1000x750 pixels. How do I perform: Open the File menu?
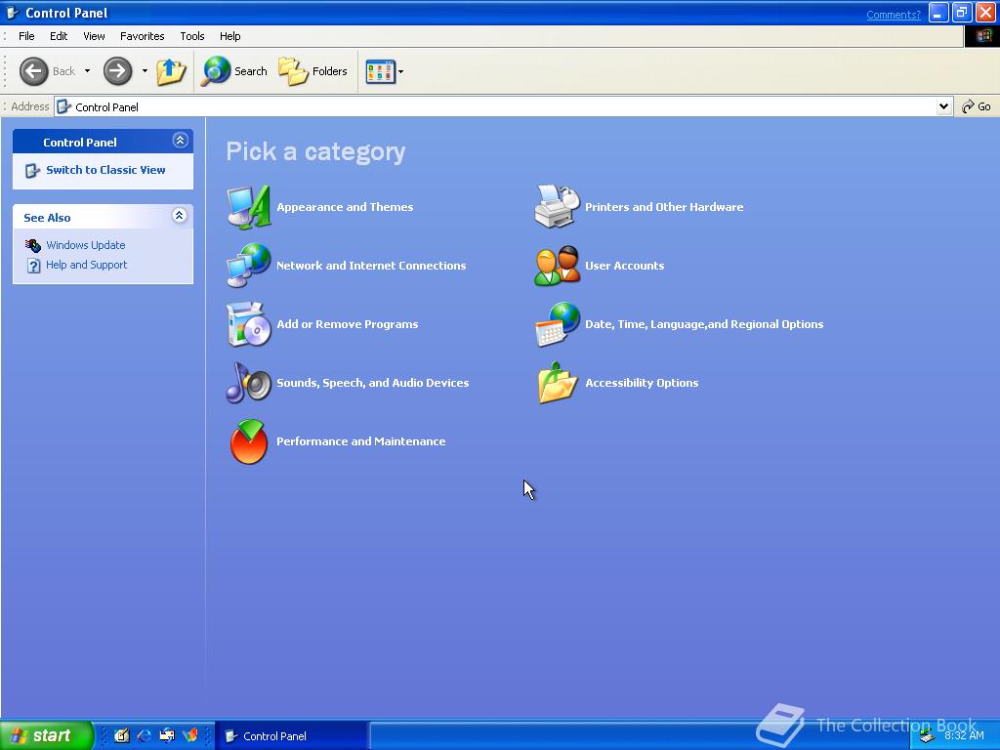click(26, 36)
